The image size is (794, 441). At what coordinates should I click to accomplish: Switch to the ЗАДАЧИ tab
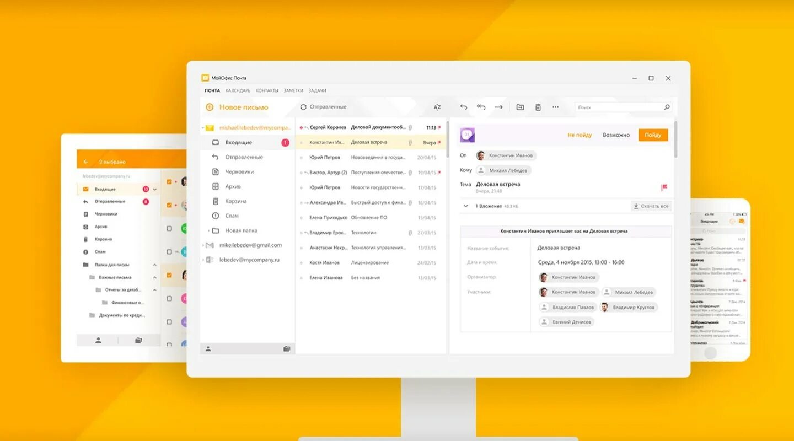(317, 90)
